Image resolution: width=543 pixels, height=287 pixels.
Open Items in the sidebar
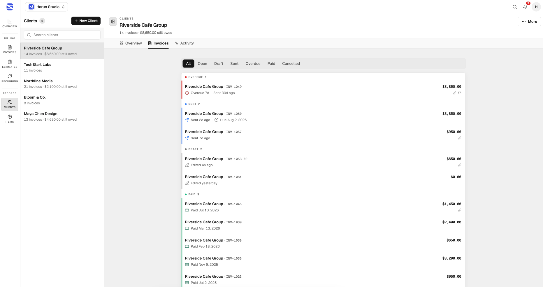pos(10,119)
